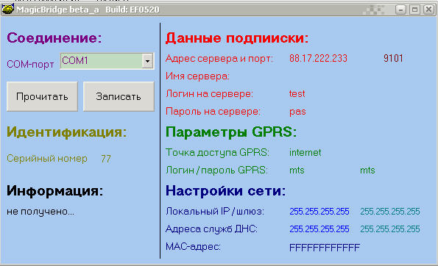The image size is (438, 266).
Task: Click the Имя сервера label
Action: pos(197,76)
